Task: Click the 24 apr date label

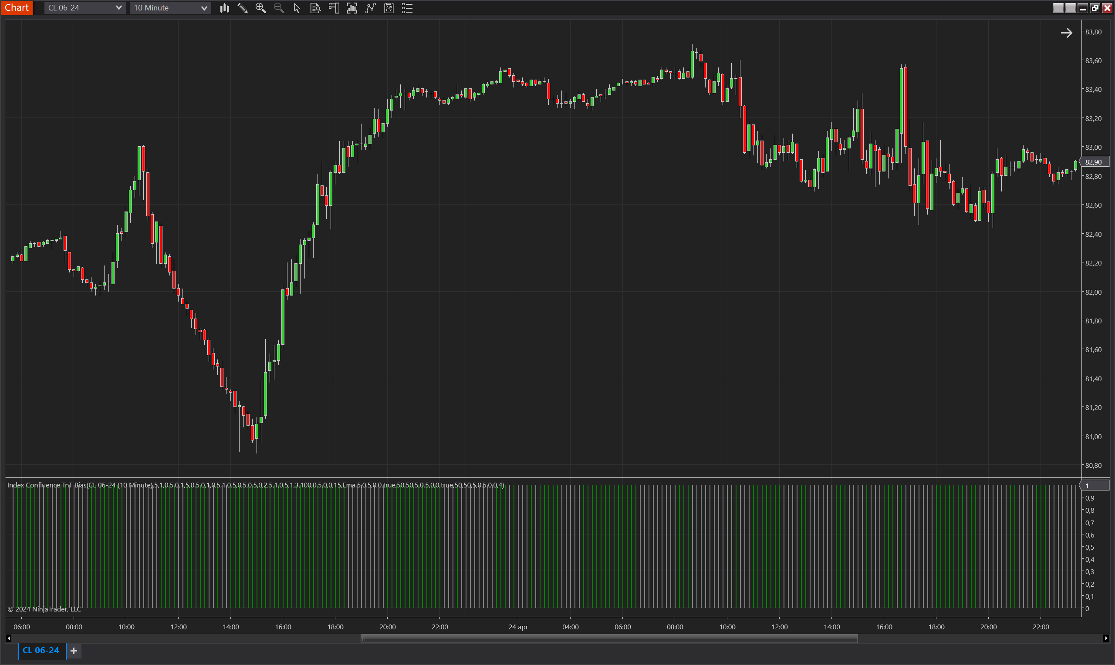Action: click(518, 627)
